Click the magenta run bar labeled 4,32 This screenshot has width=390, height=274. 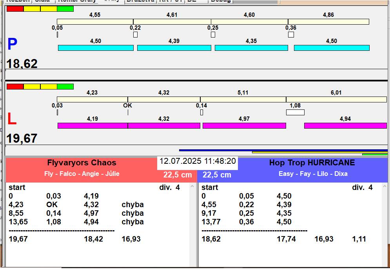click(164, 126)
